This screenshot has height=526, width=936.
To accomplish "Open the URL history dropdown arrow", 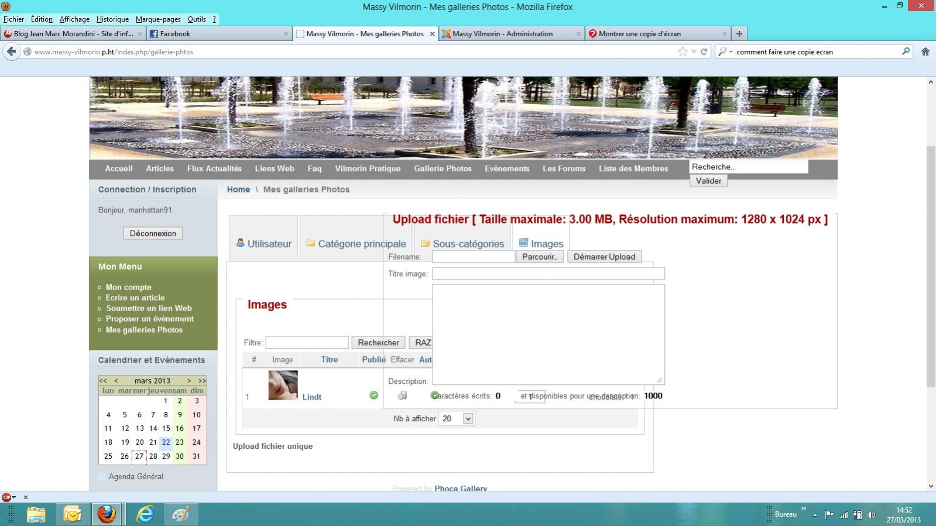I will click(694, 51).
